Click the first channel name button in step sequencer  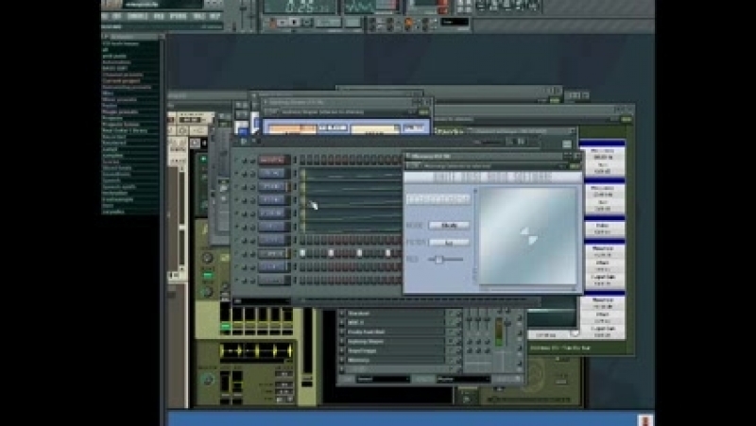(x=272, y=161)
